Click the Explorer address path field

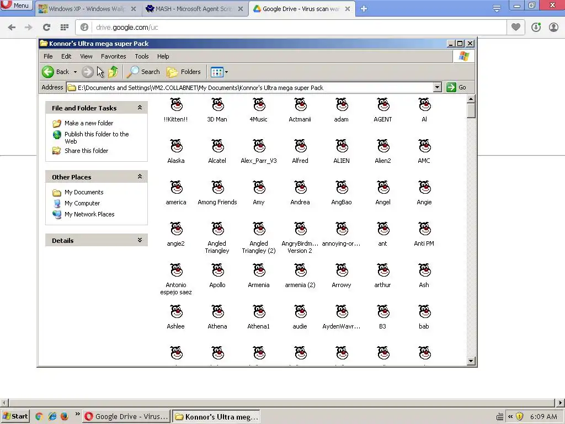pyautogui.click(x=250, y=87)
